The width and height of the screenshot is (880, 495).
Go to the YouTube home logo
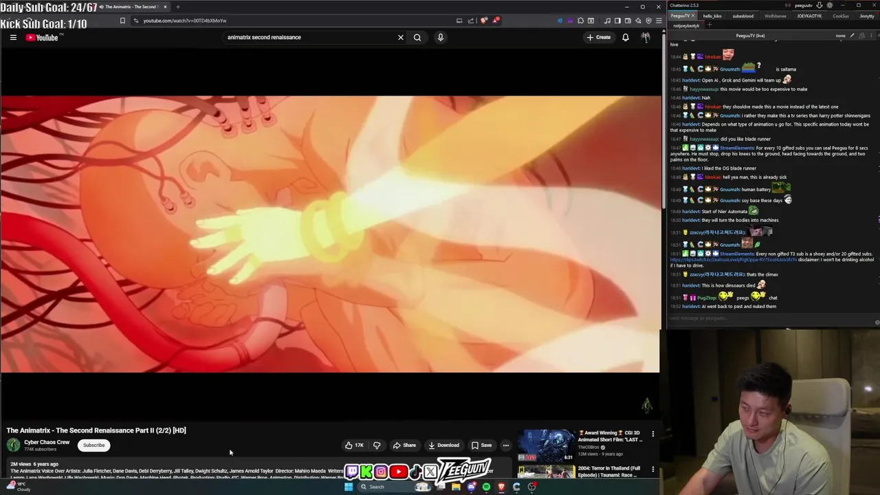point(42,37)
